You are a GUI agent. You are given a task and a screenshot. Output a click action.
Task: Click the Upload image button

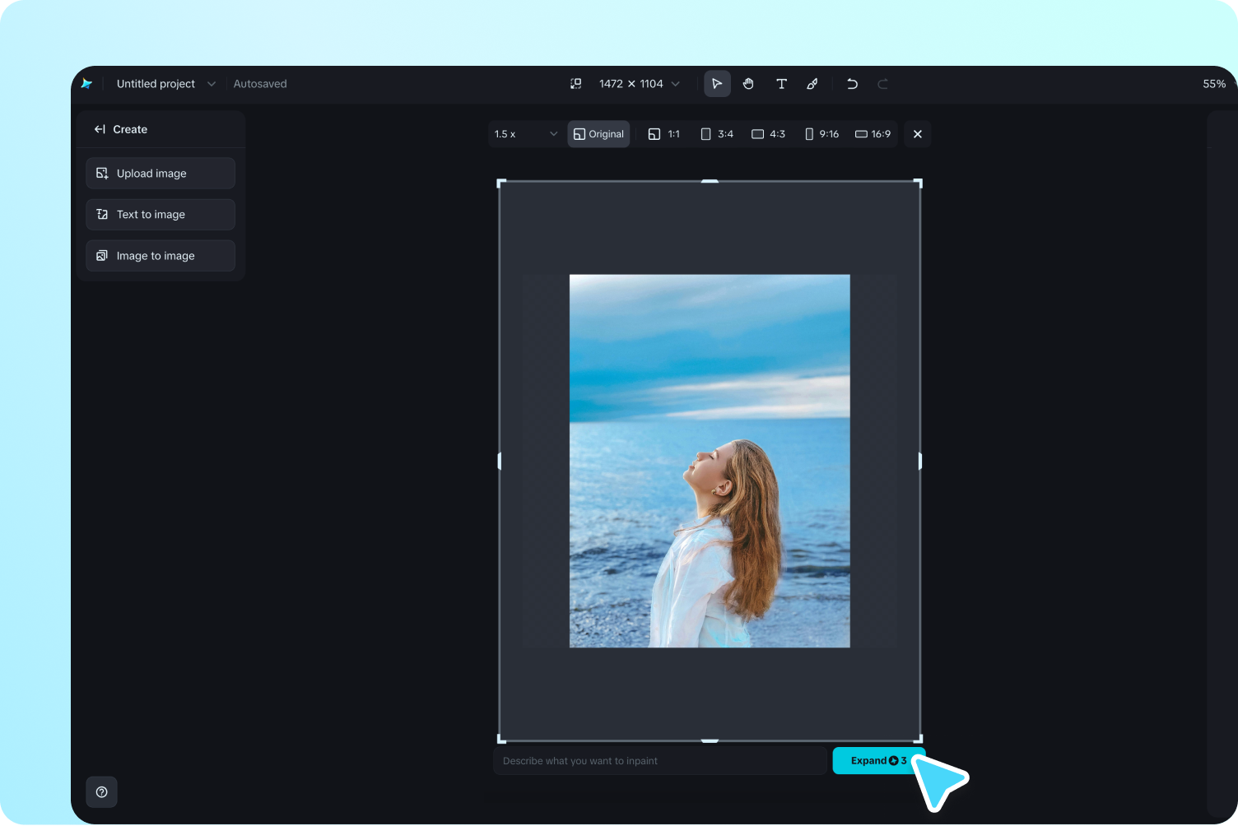(x=161, y=174)
